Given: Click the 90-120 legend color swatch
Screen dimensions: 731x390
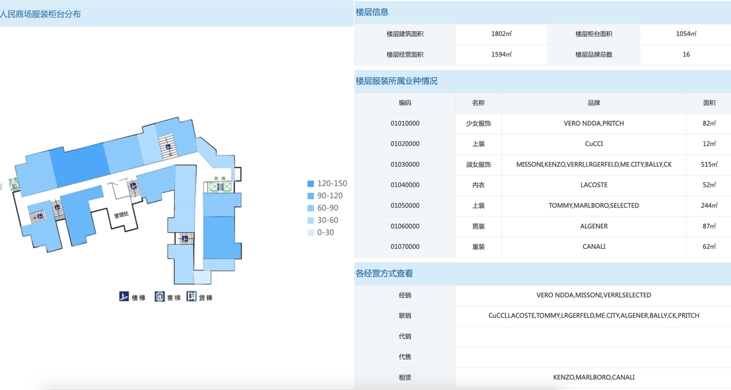Looking at the screenshot, I should pyautogui.click(x=311, y=196).
